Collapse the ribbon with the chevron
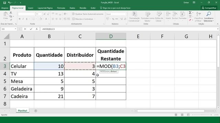This screenshot has height=123, width=220. (218, 24)
